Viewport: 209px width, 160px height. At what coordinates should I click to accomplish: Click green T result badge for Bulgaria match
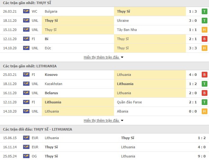coord(205,11)
